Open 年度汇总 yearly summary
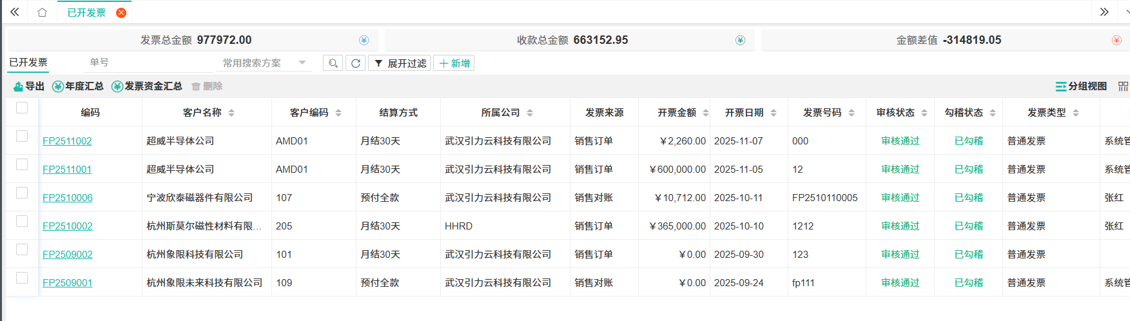The width and height of the screenshot is (1130, 321). [x=78, y=86]
